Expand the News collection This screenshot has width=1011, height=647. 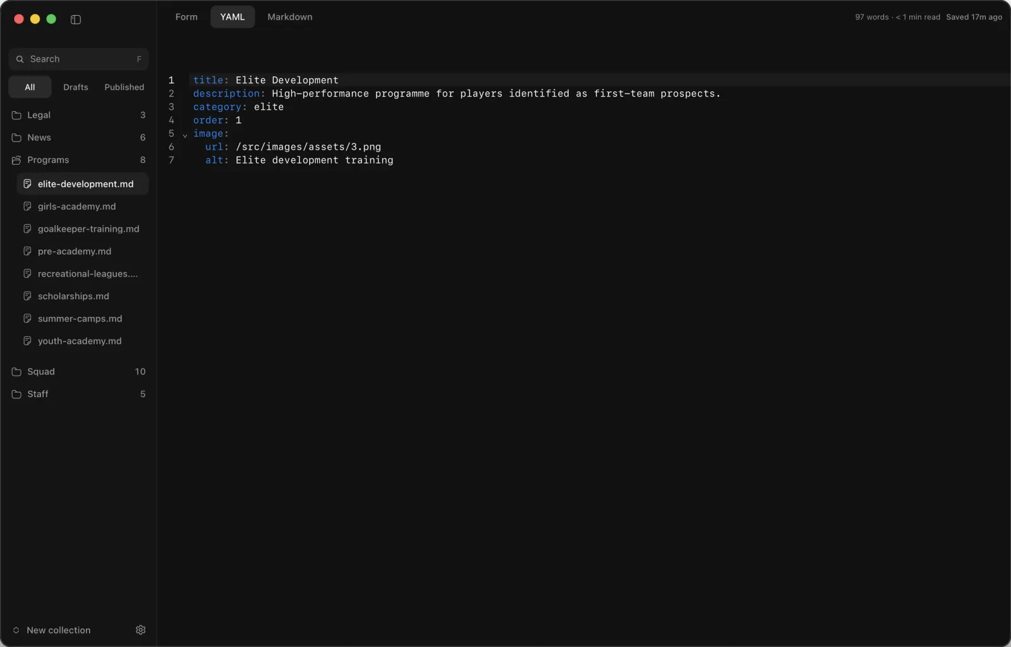[78, 138]
